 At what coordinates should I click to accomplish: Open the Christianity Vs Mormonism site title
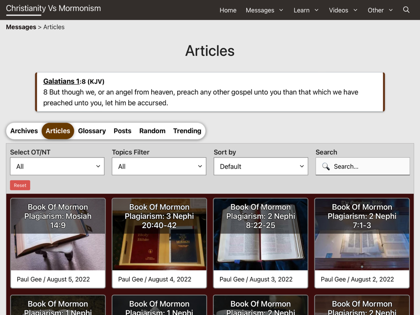point(53,8)
